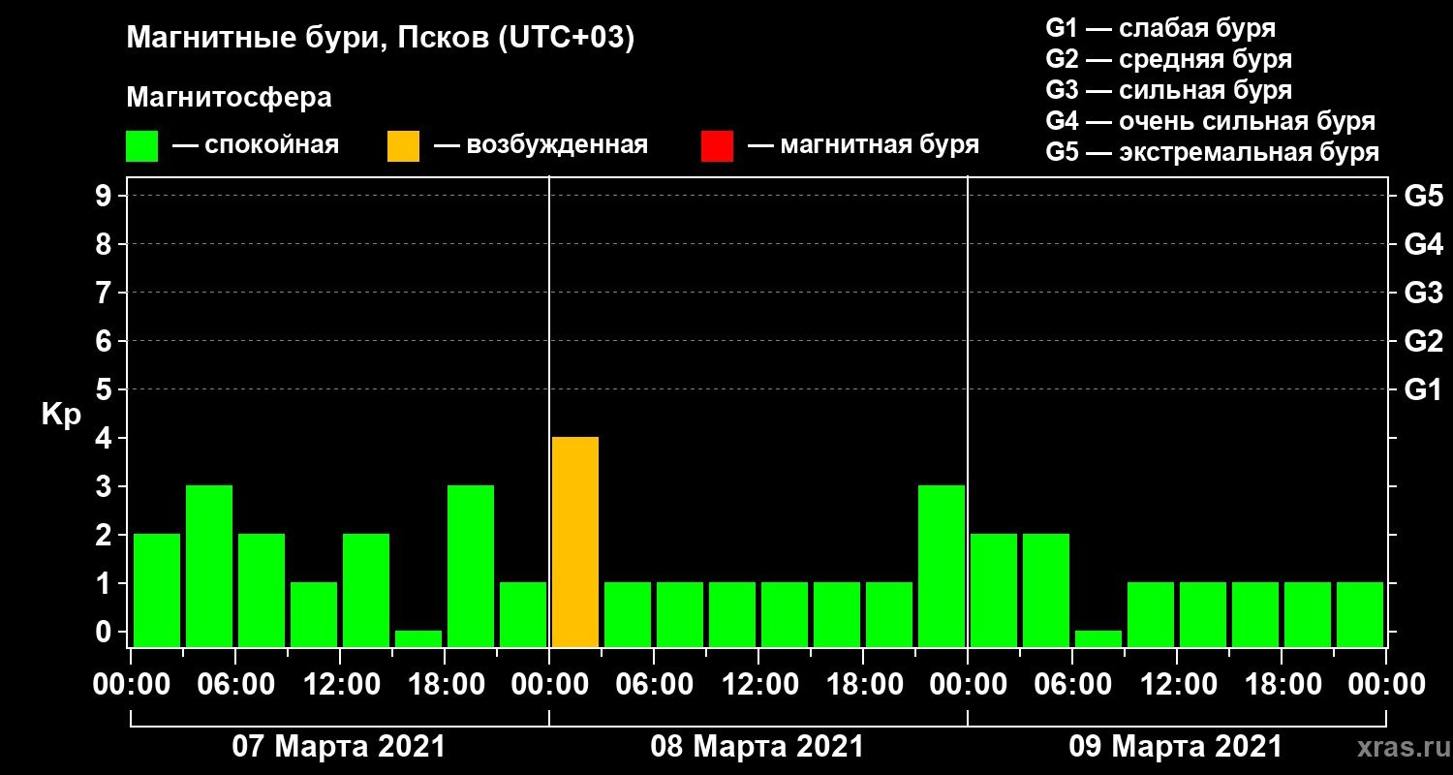Click the first bar of 07 Марта at 00:00
Viewport: 1453px width, 775px height.
point(157,590)
